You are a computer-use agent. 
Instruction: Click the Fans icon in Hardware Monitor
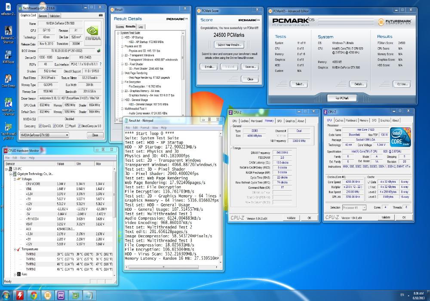coord(18,274)
